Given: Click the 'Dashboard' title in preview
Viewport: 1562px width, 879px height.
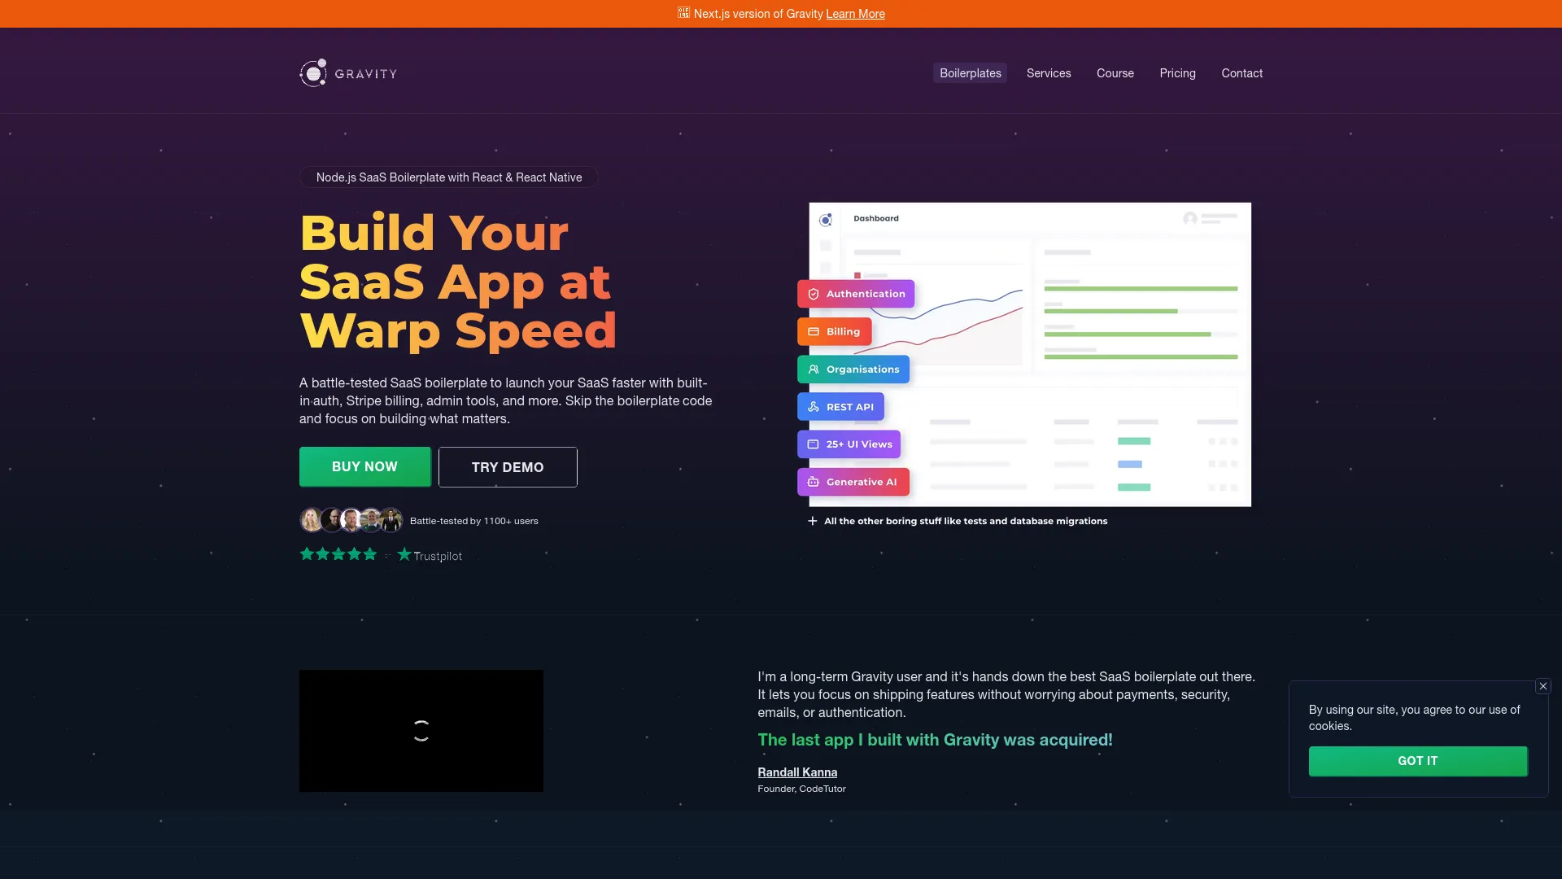Looking at the screenshot, I should pyautogui.click(x=876, y=218).
